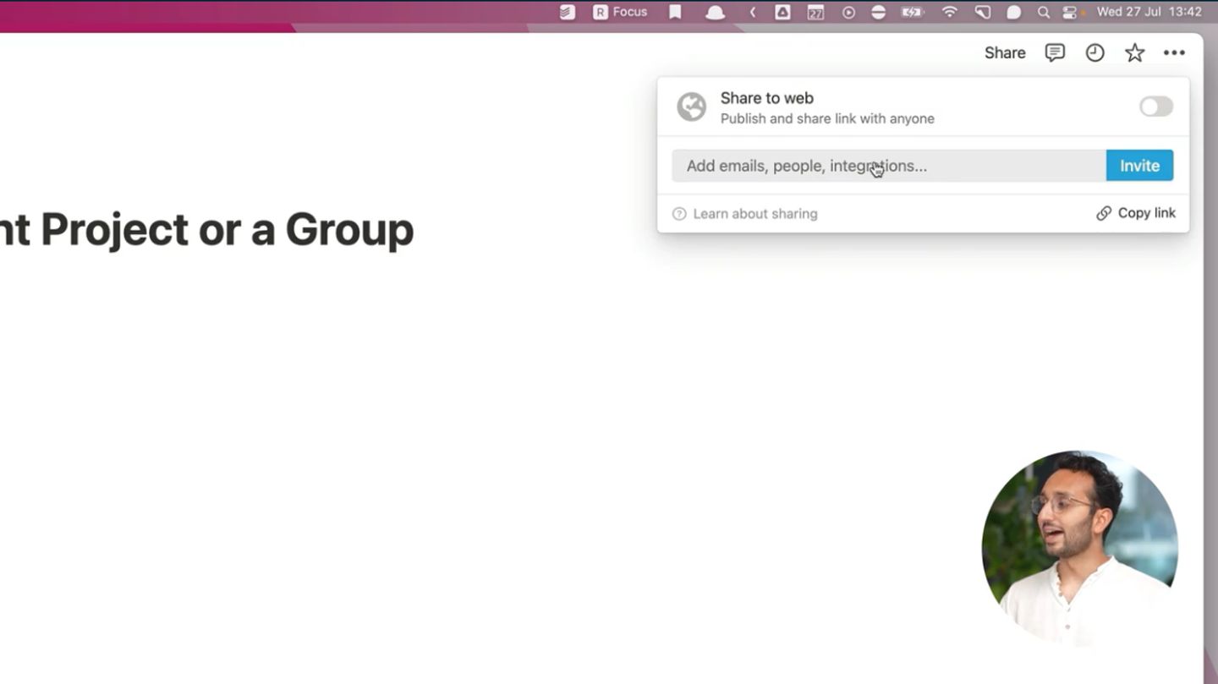The image size is (1218, 684).
Task: Click the 'Share to web' label
Action: (766, 98)
